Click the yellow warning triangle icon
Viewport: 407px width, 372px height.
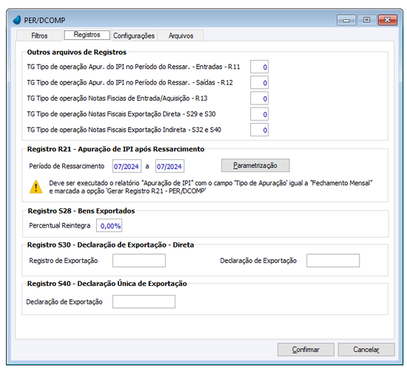pyautogui.click(x=36, y=187)
